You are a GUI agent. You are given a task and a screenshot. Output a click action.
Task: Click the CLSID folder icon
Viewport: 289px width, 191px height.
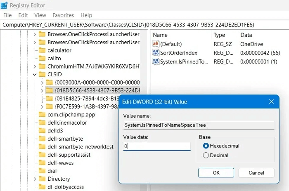coord(42,74)
